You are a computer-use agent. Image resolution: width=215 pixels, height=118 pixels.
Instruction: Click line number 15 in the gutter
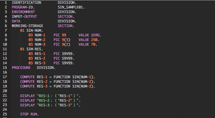pos(5,67)
